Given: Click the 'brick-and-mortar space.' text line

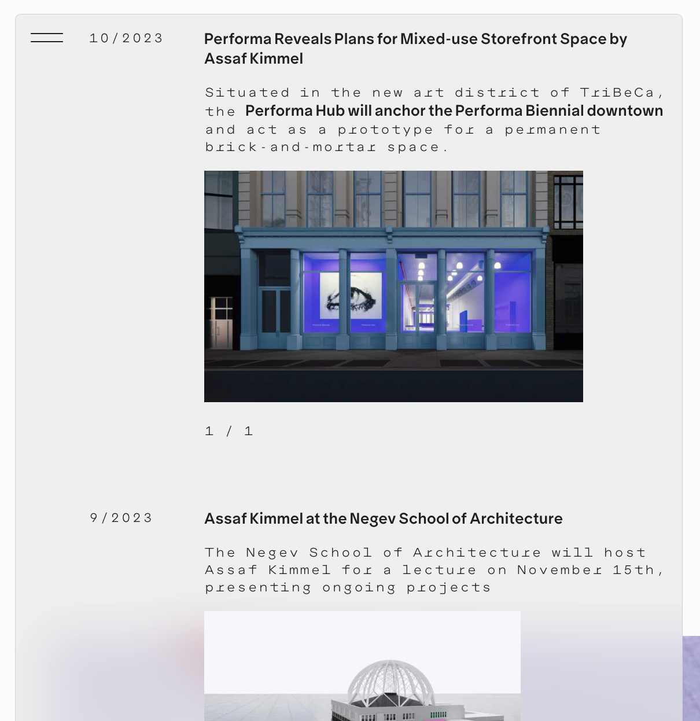Looking at the screenshot, I should pos(327,147).
